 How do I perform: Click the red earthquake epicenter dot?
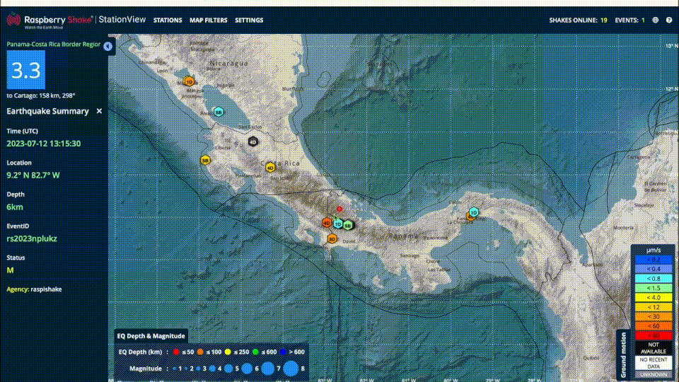click(339, 209)
